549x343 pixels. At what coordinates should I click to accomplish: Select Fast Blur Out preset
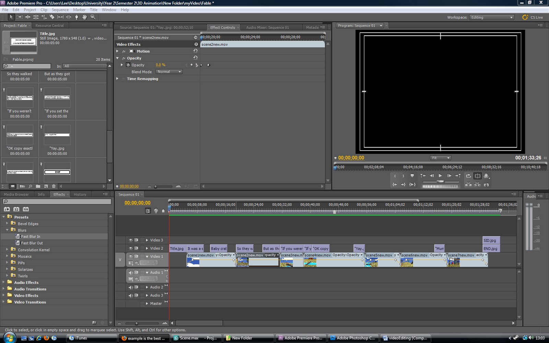pos(29,243)
